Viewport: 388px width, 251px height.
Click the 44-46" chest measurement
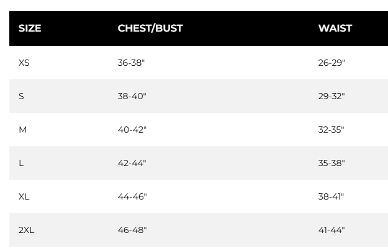[132, 196]
